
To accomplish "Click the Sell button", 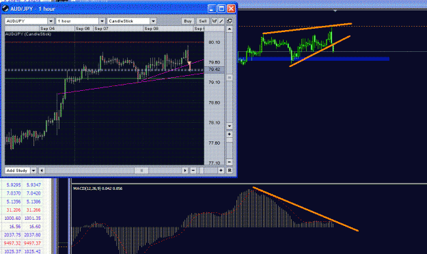I will 203,21.
